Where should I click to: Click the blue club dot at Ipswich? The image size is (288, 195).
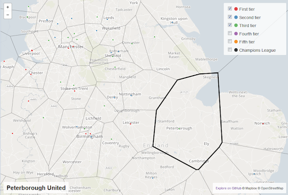point(254,174)
